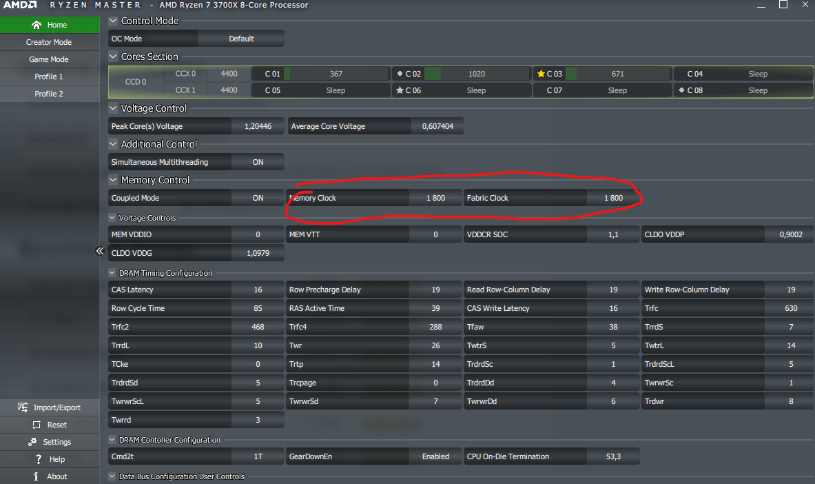This screenshot has height=484, width=815.
Task: Click the Help question mark icon
Action: [x=38, y=459]
